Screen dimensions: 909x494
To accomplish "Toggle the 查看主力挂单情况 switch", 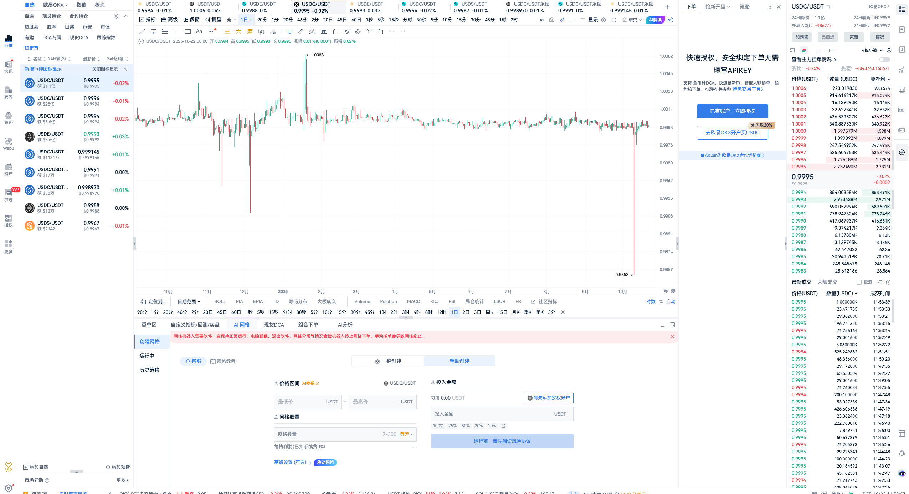I will [x=884, y=60].
